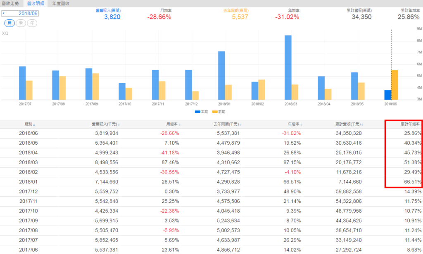
Task: Click the orange 2018/02 bar in the chart
Action: pyautogui.click(x=261, y=90)
